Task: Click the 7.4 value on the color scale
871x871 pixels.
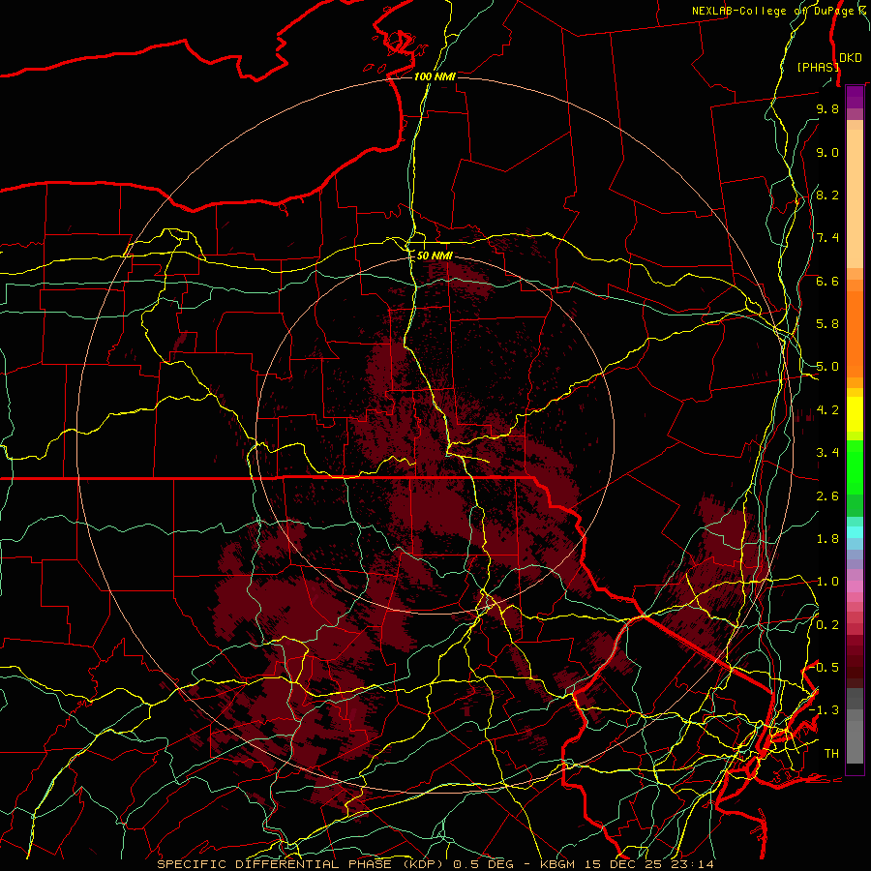Action: [x=827, y=238]
